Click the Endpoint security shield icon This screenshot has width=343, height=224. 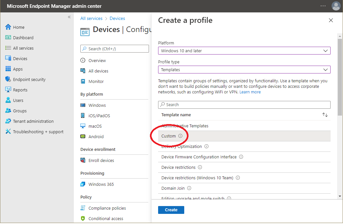click(8, 79)
